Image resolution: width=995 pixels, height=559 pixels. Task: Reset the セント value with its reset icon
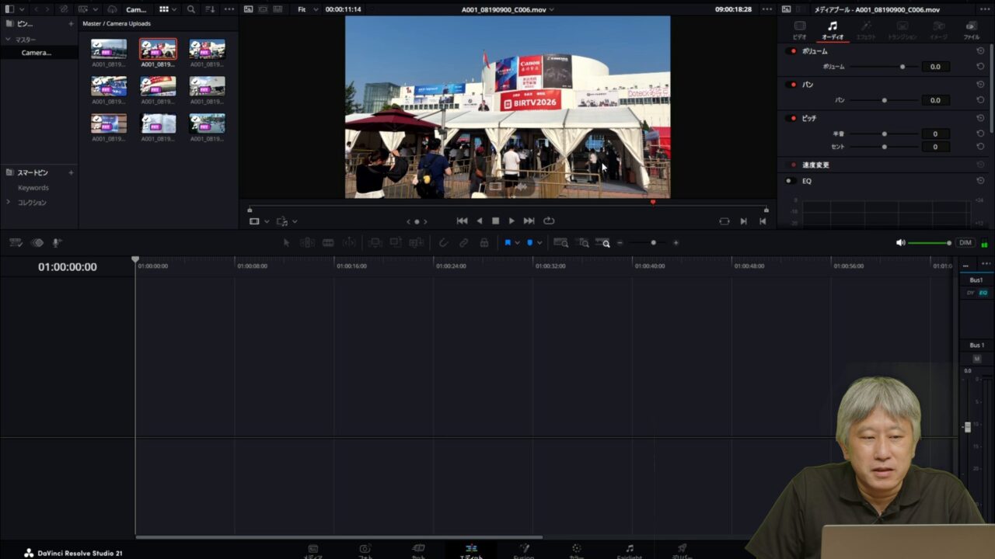pyautogui.click(x=980, y=146)
